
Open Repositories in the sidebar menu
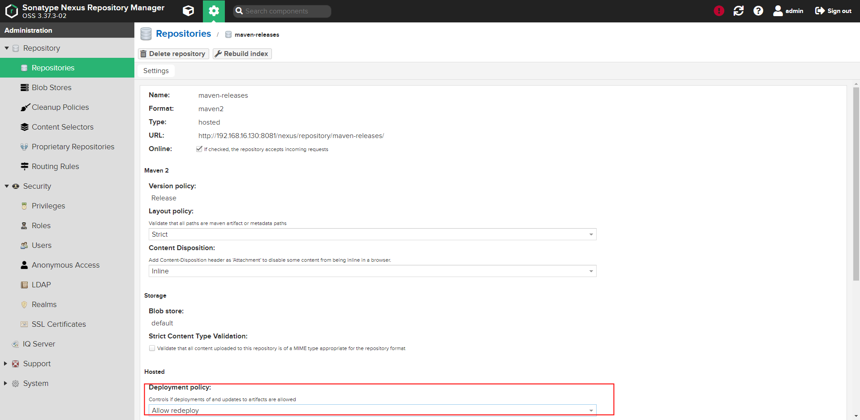point(67,68)
